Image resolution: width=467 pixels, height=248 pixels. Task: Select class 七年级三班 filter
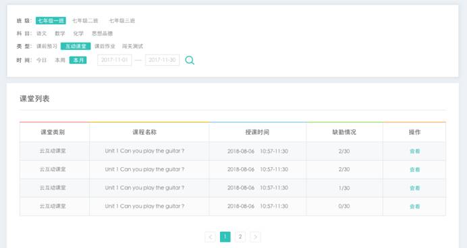(x=122, y=20)
